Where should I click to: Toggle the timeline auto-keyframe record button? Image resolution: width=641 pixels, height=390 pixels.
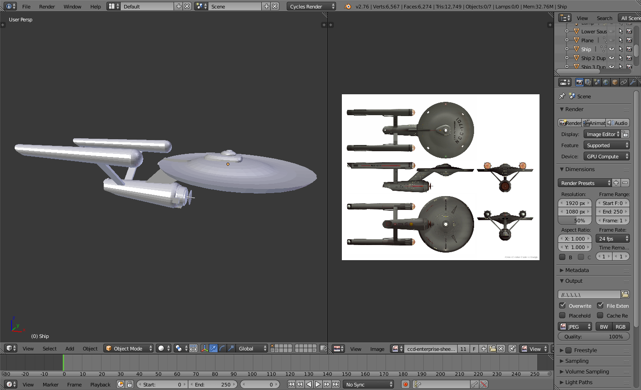[x=406, y=384]
